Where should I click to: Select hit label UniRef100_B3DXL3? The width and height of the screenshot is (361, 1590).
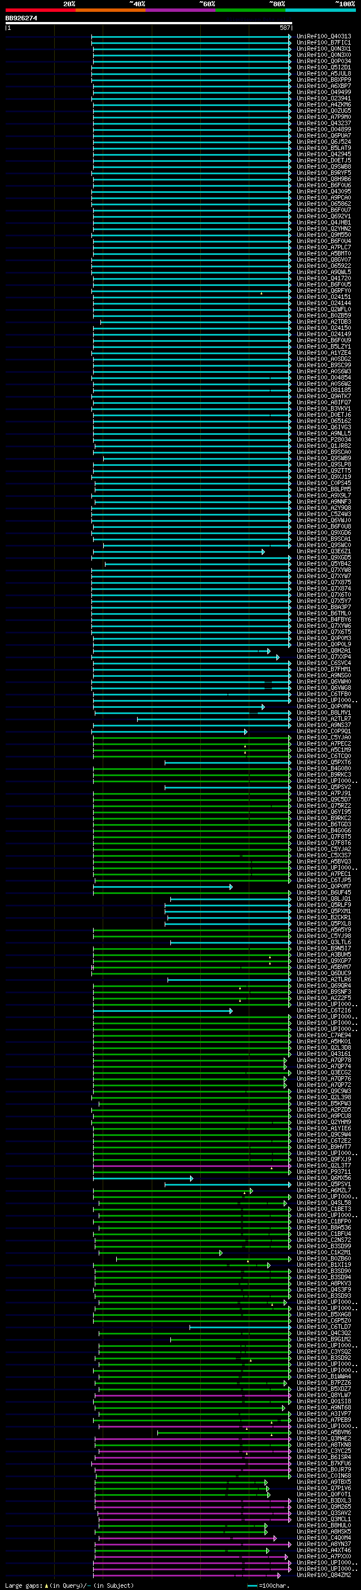click(x=324, y=1500)
